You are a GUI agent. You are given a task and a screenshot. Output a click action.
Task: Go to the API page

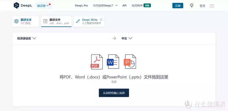[x=125, y=6]
